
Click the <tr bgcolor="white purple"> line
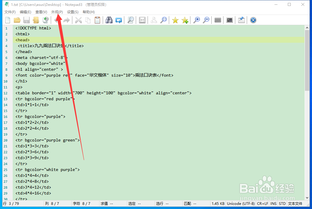point(48,170)
